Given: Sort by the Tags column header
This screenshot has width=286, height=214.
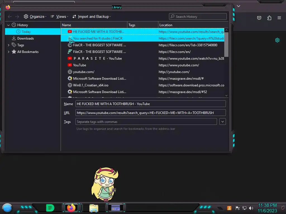Looking at the screenshot, I should pos(143,25).
